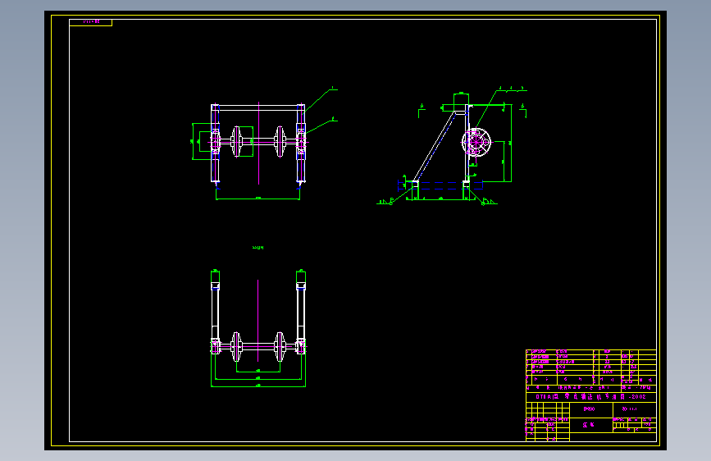
Task: Click the right weld symbol at the side view base
Action: pyautogui.click(x=489, y=201)
